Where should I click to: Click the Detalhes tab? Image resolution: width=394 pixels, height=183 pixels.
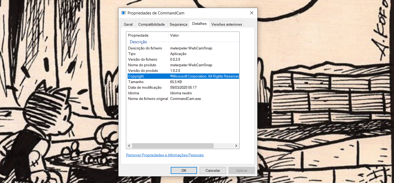[x=199, y=24]
